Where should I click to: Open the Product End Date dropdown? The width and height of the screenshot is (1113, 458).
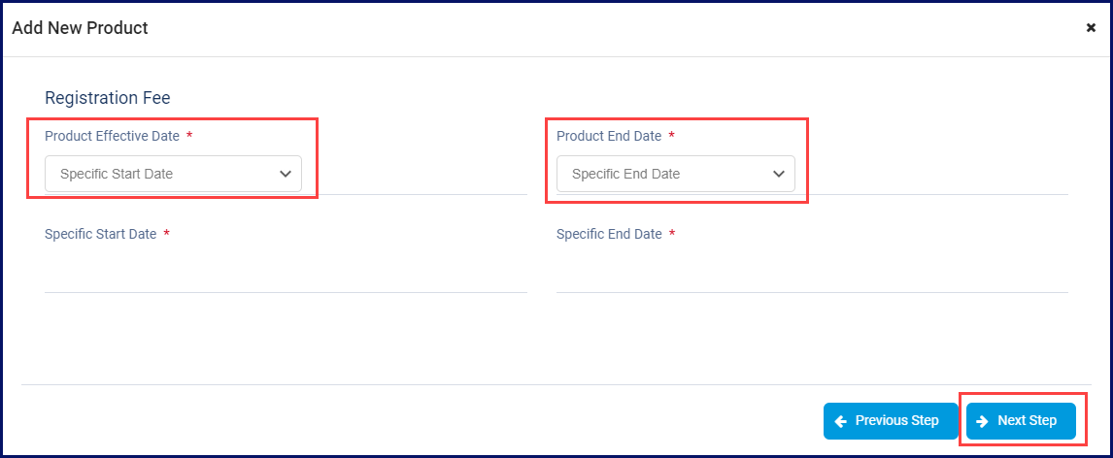click(675, 174)
